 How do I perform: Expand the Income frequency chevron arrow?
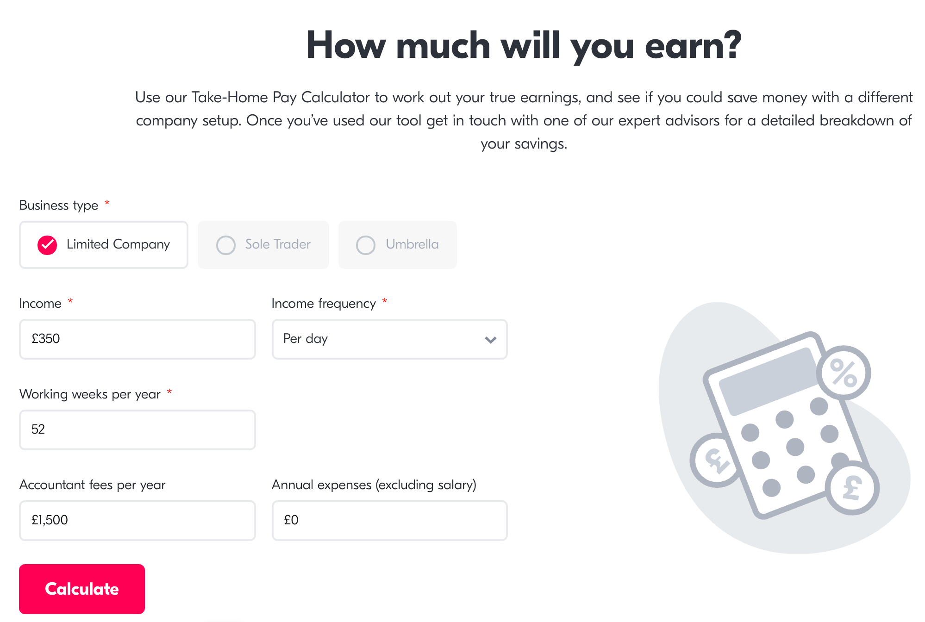pos(490,340)
